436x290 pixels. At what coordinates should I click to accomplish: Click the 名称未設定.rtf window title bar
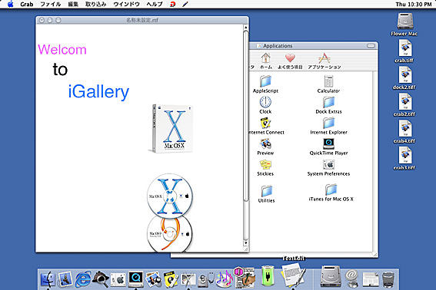pos(142,20)
